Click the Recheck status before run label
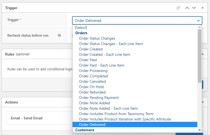 coord(28,35)
